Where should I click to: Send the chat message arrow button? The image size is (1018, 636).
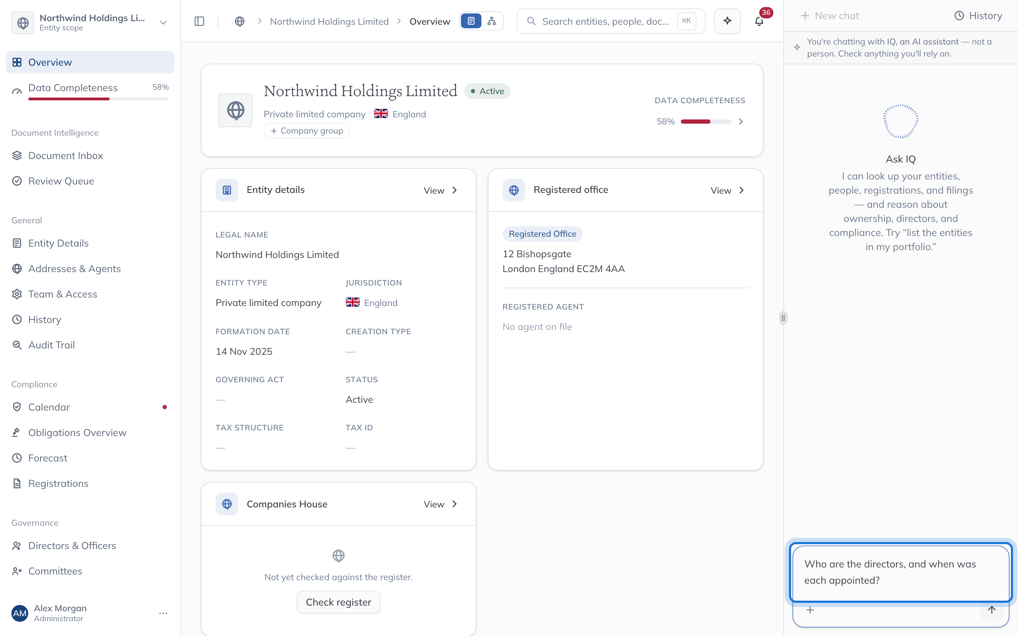click(991, 610)
